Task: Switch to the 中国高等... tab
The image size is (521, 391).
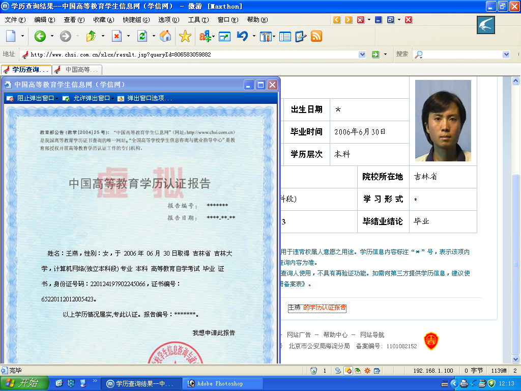Action: [x=77, y=70]
